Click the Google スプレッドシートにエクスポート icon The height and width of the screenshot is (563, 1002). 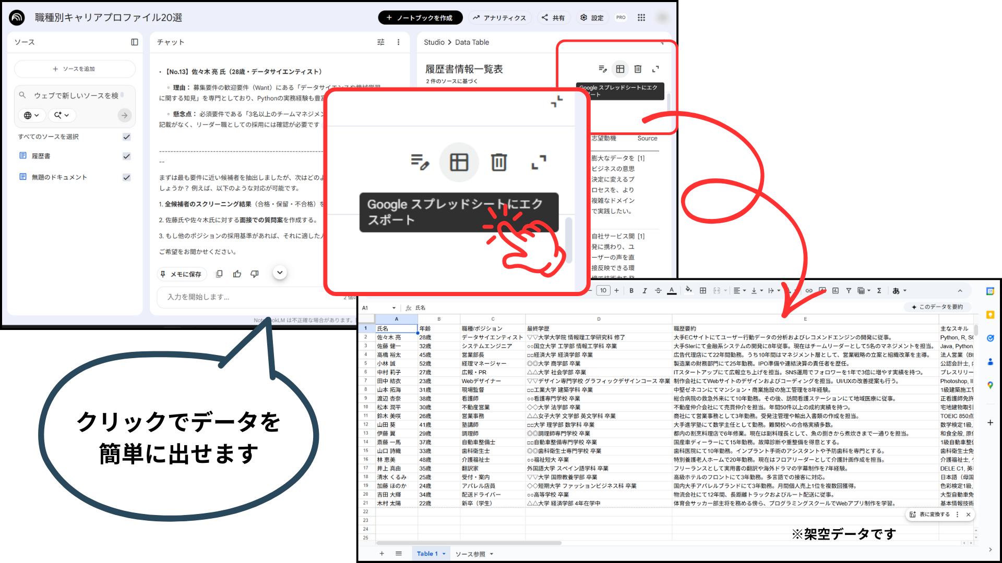click(459, 162)
